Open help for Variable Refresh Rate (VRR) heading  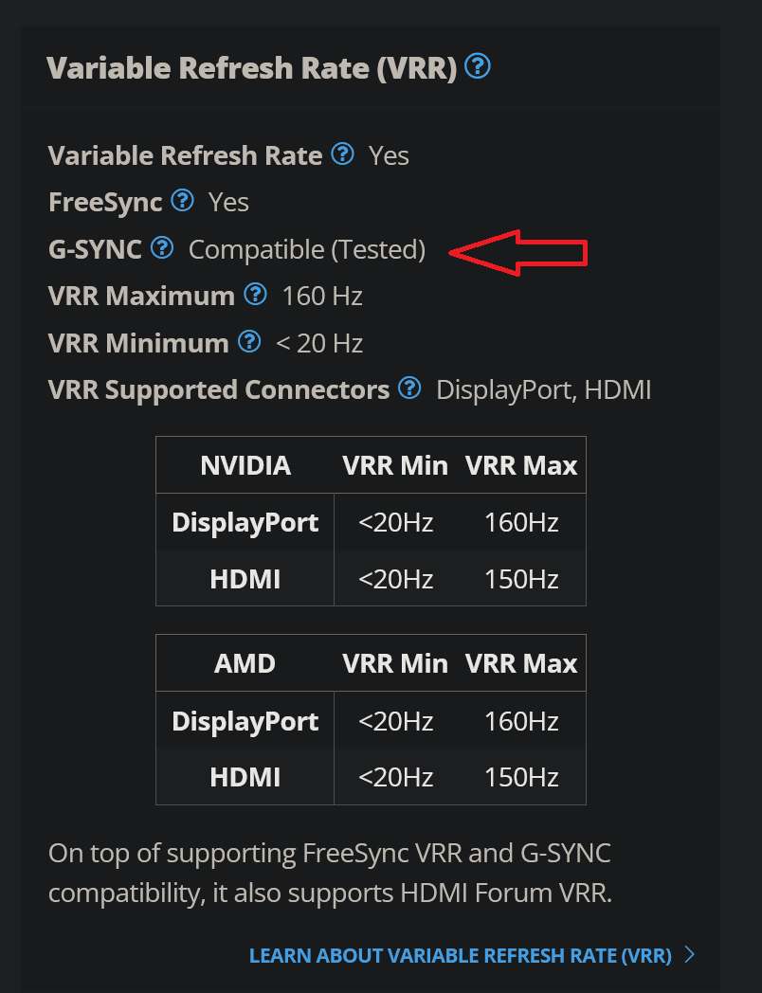click(478, 66)
